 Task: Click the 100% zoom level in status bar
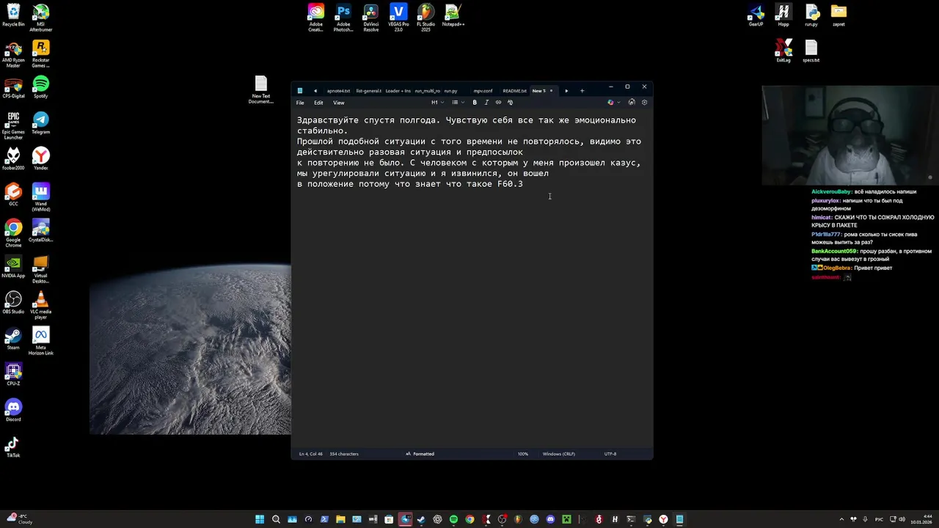click(523, 454)
